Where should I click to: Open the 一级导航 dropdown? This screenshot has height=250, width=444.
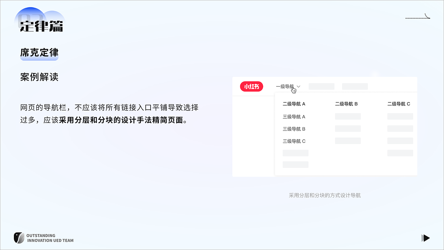285,86
